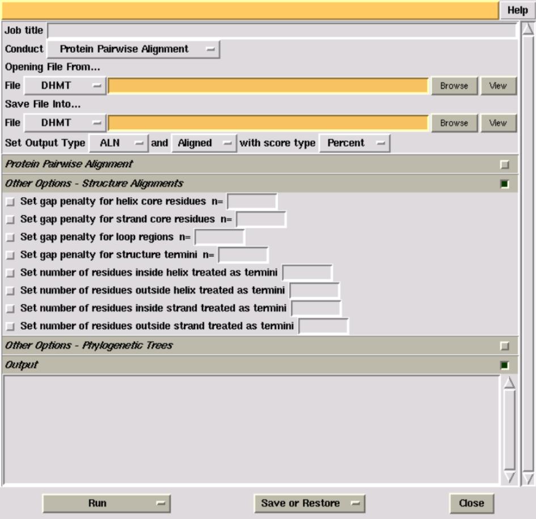The width and height of the screenshot is (536, 519).
Task: Collapse Other Options Structure Alignments section
Action: point(504,184)
